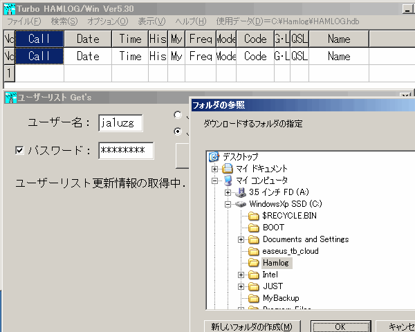
Task: Click 新しいフォルダの作成(M) button
Action: tap(252, 326)
